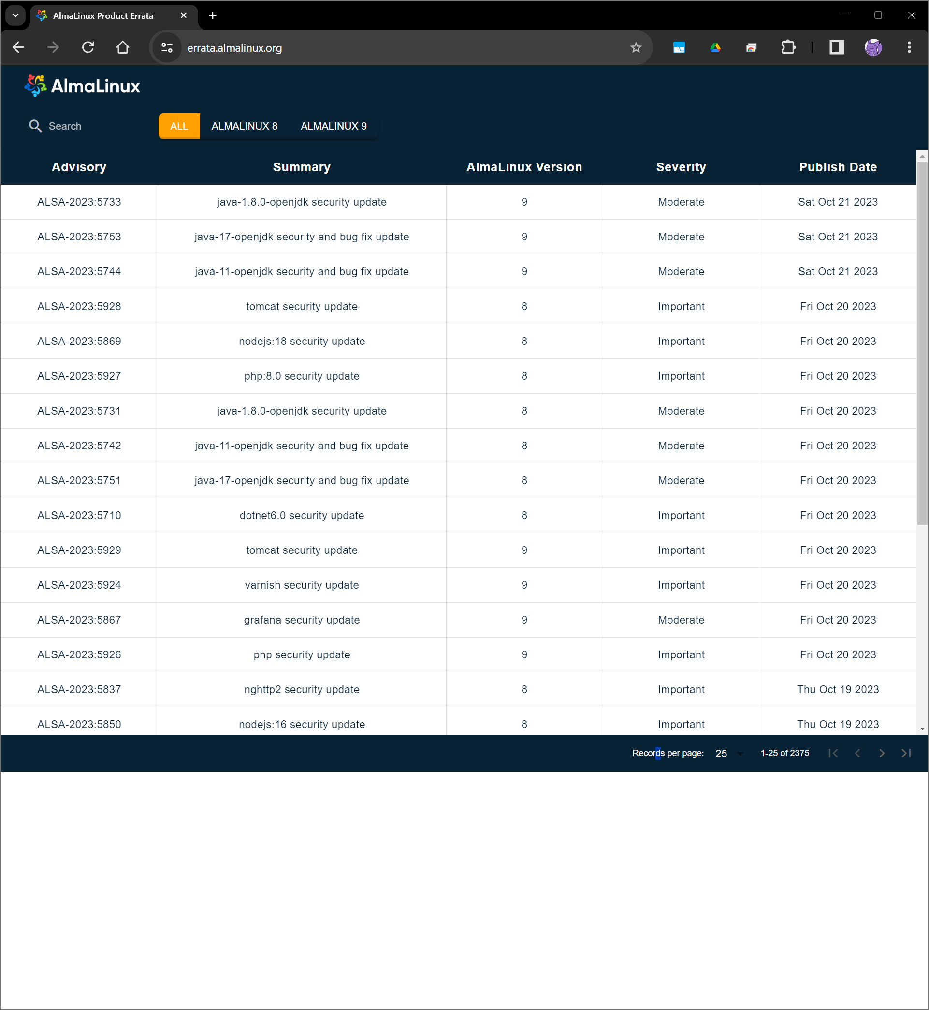Screen dimensions: 929x1010
Task: Open advisory ALSA-2023:5928 details
Action: pyautogui.click(x=78, y=306)
